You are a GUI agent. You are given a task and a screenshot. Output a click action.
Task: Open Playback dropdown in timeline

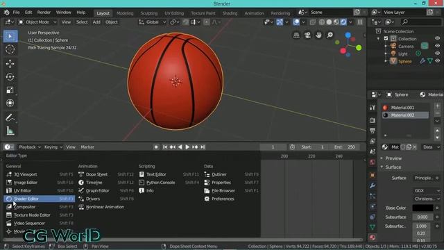(30, 147)
